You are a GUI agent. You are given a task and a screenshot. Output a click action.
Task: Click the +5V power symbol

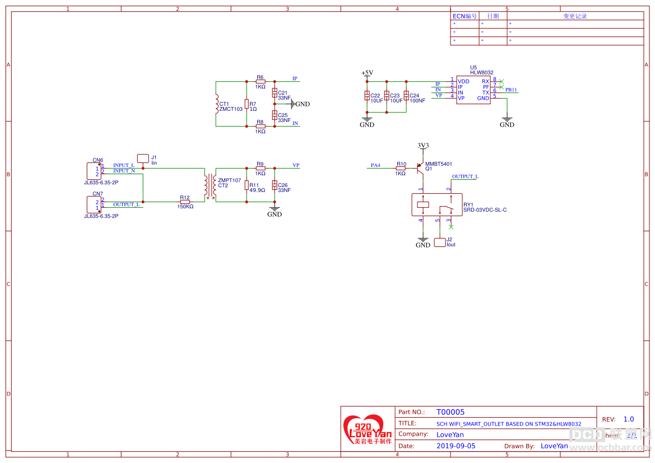tap(367, 73)
